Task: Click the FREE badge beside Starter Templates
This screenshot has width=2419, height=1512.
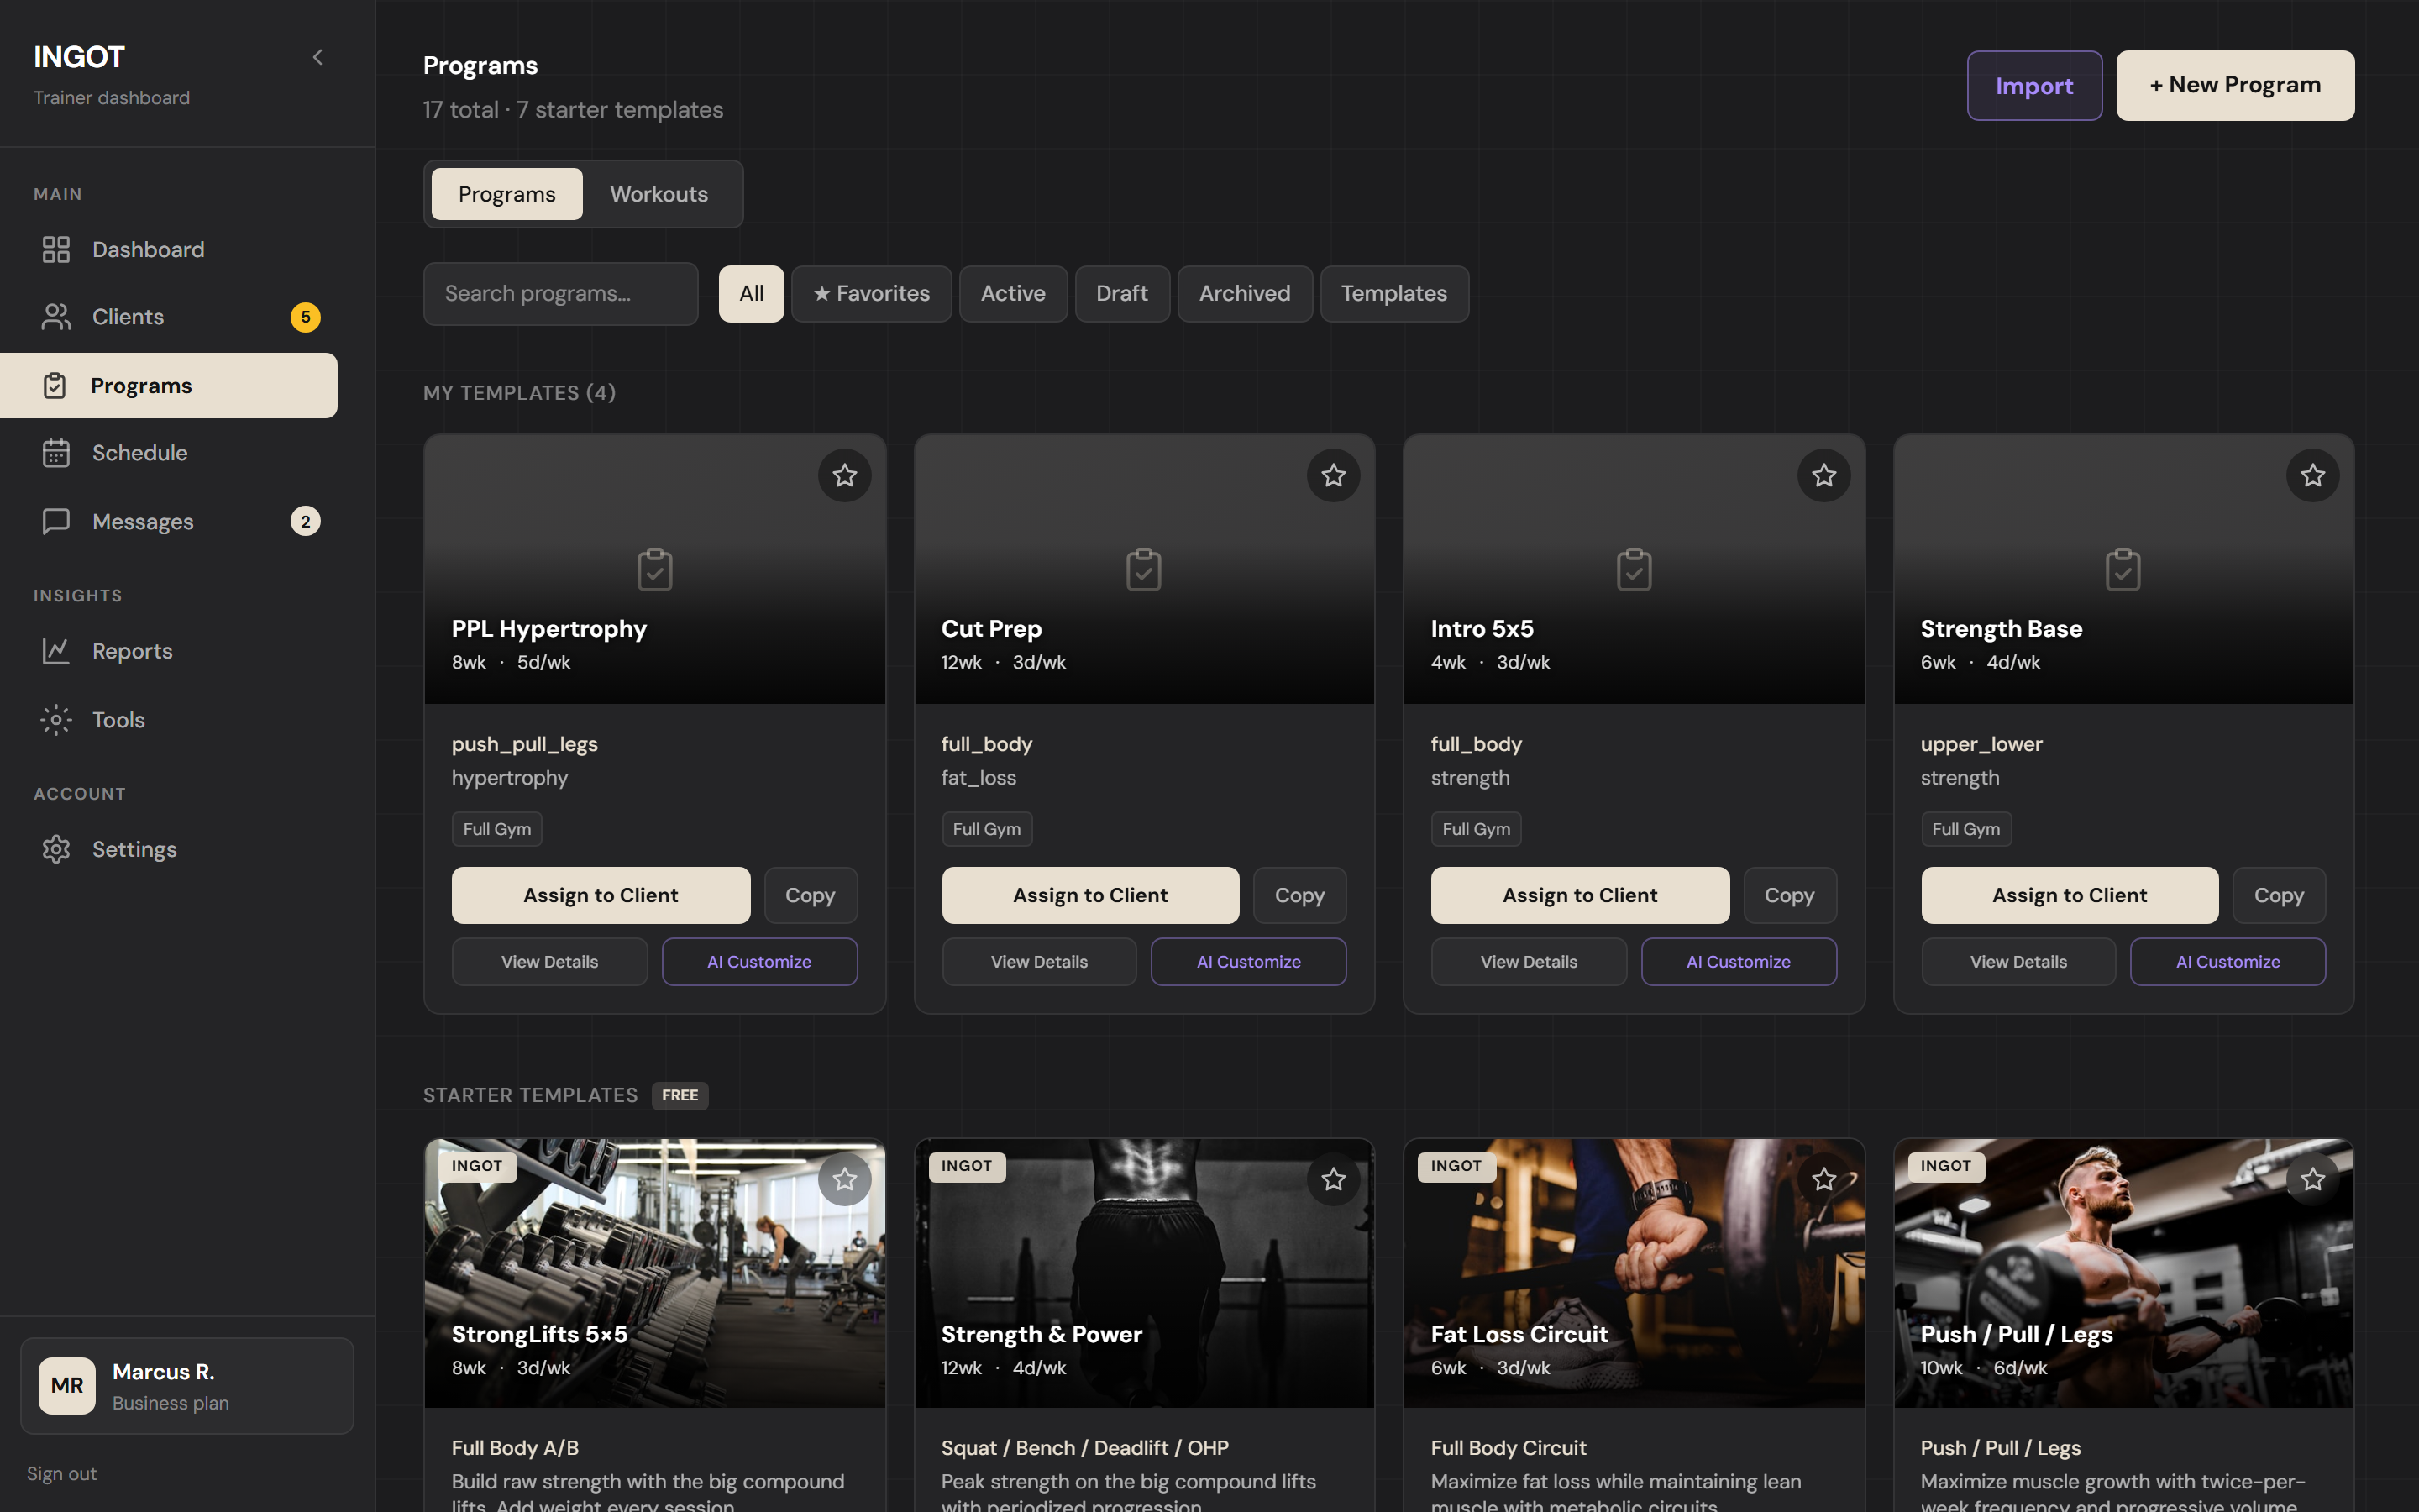Action: point(680,1095)
